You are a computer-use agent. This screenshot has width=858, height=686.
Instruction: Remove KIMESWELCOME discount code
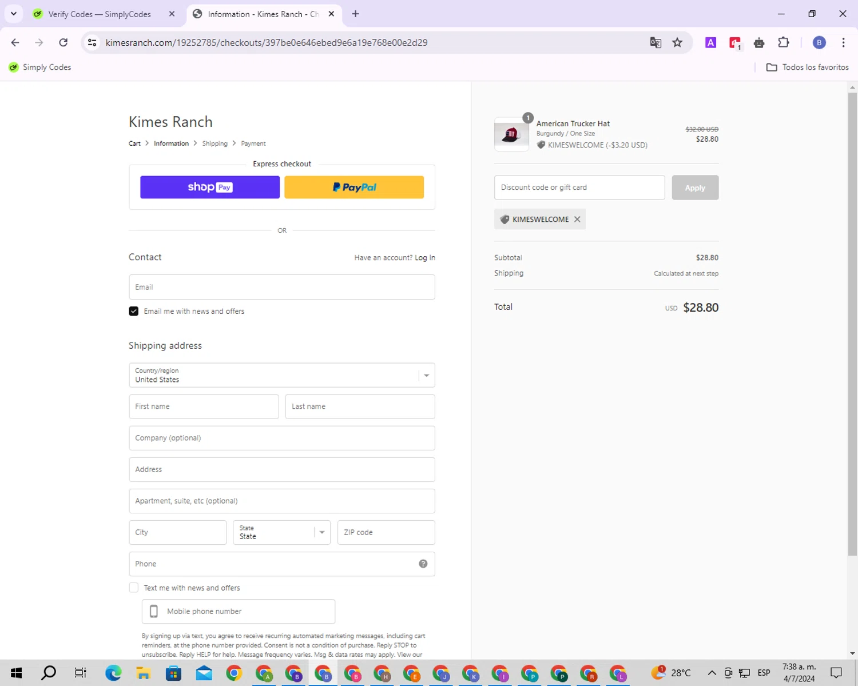(577, 220)
